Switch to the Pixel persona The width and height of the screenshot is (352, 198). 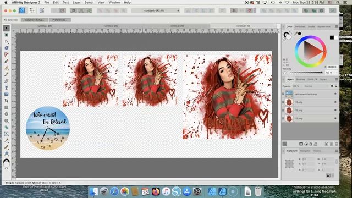pyautogui.click(x=32, y=10)
